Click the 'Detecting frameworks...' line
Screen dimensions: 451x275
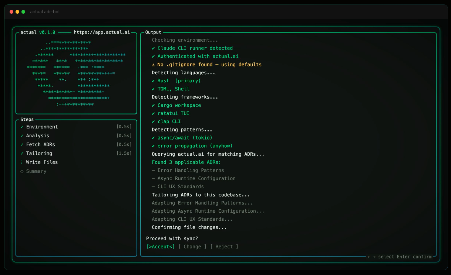[185, 97]
